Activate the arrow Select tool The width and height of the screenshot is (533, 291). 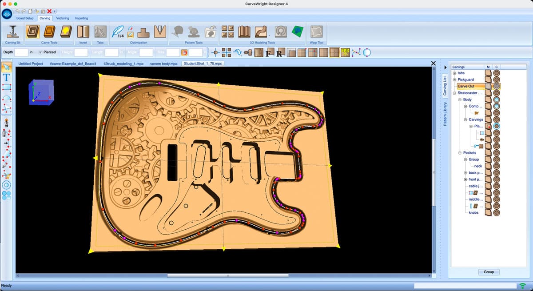pos(7,68)
